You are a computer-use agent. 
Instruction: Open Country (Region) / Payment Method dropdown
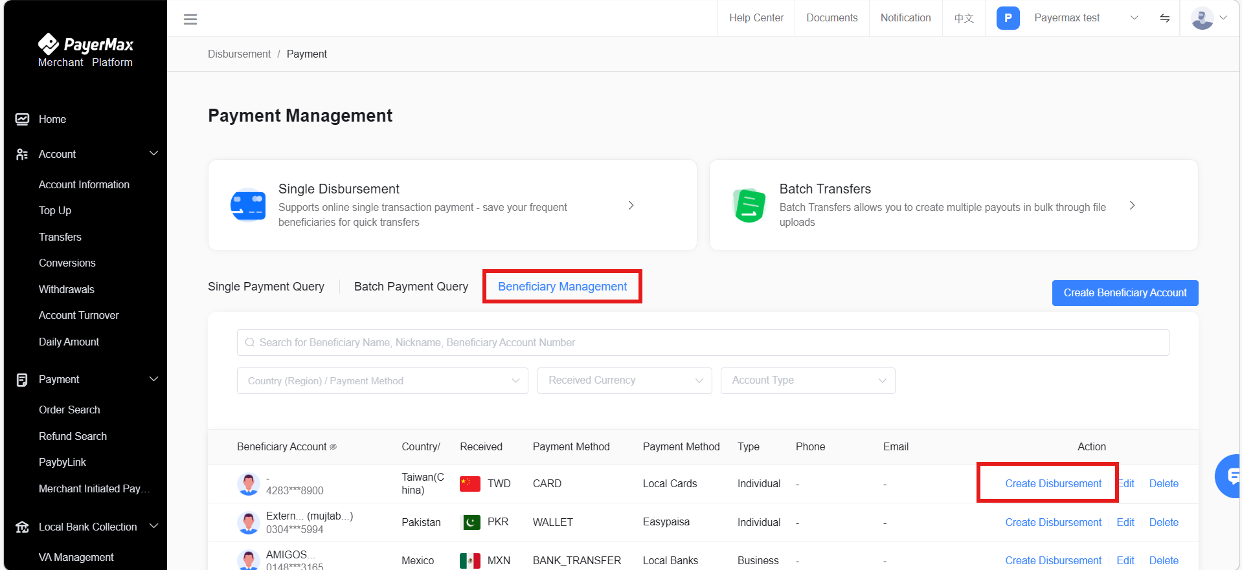(383, 381)
